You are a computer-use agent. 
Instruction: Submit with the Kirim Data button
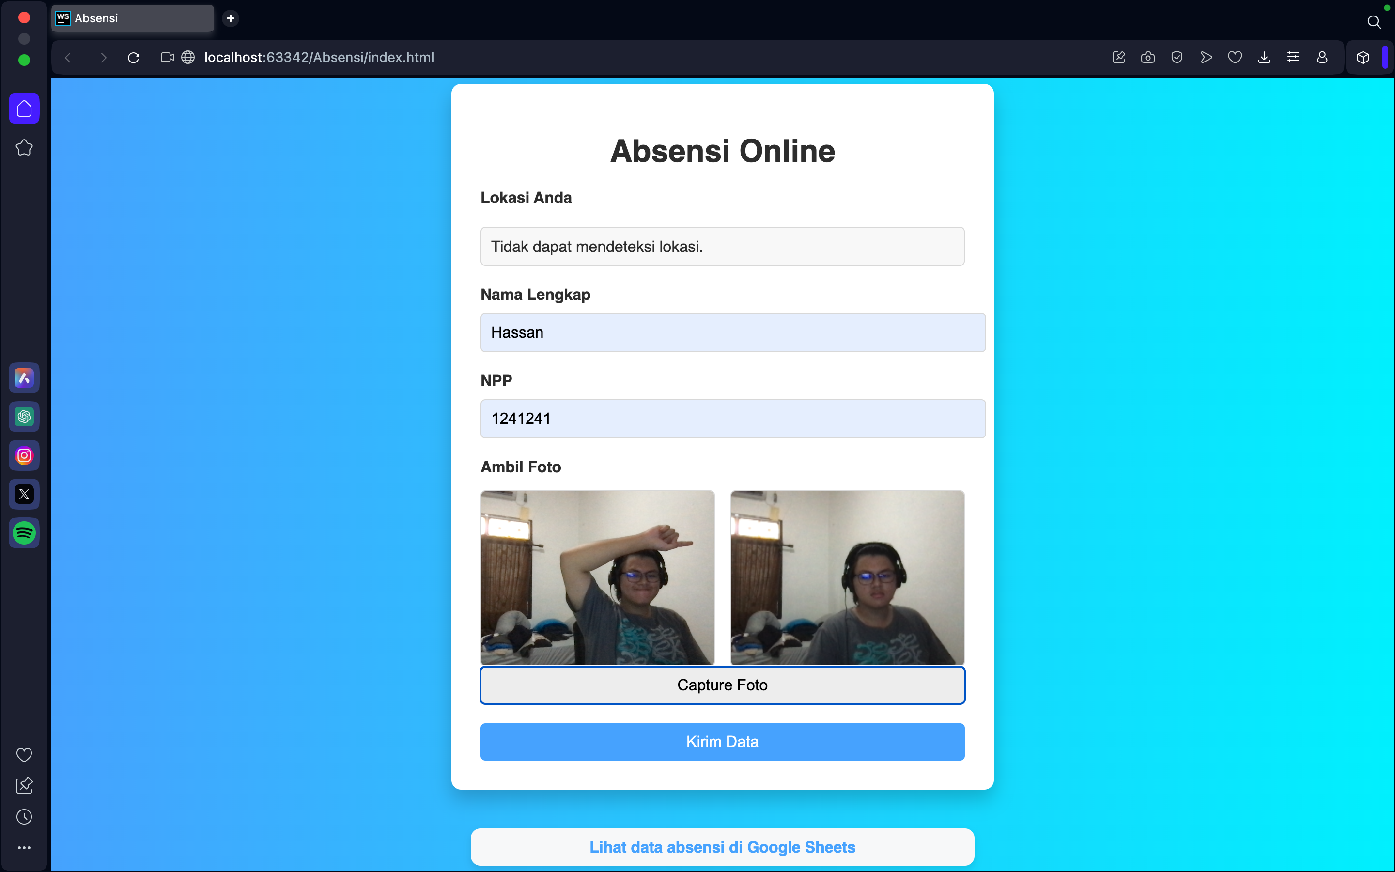(x=722, y=742)
